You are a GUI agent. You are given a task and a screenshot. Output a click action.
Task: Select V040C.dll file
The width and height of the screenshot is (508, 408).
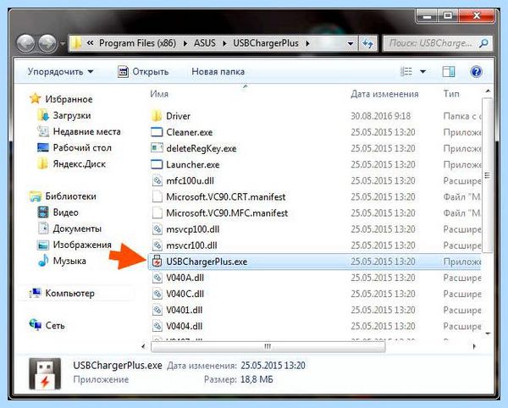185,294
